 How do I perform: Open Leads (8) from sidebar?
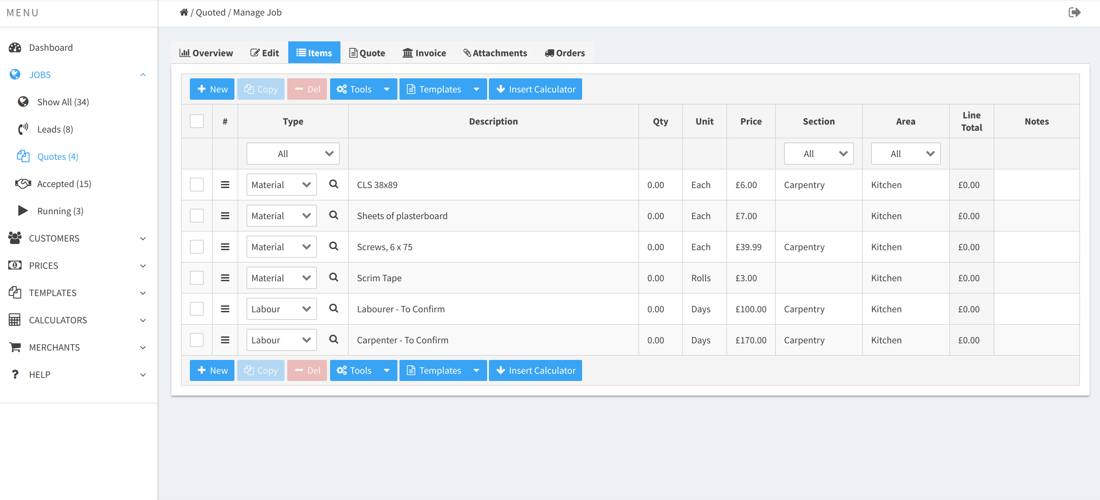tap(55, 129)
